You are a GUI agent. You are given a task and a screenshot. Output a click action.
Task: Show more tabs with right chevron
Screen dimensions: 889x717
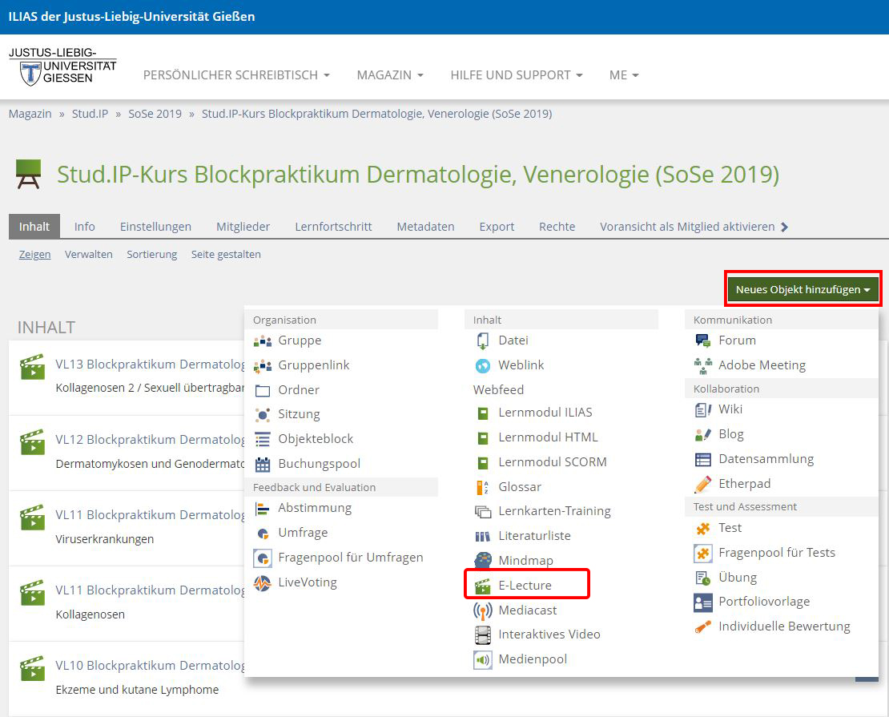coord(785,227)
